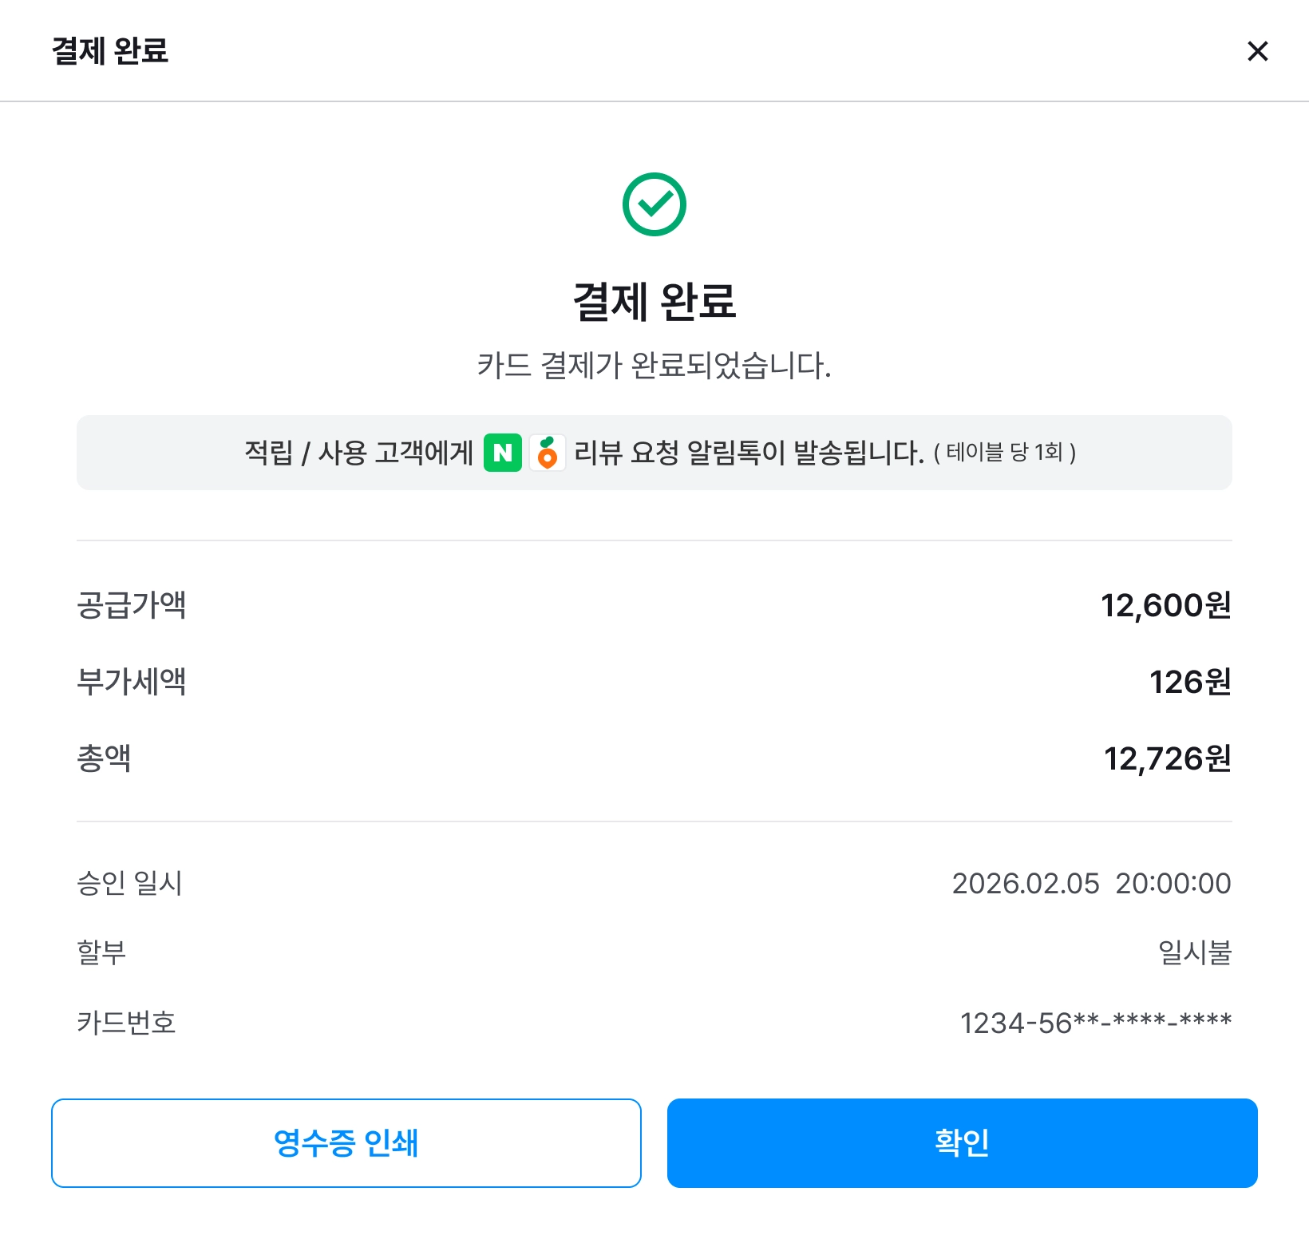
Task: Click the green Naver N icon
Action: (x=503, y=453)
